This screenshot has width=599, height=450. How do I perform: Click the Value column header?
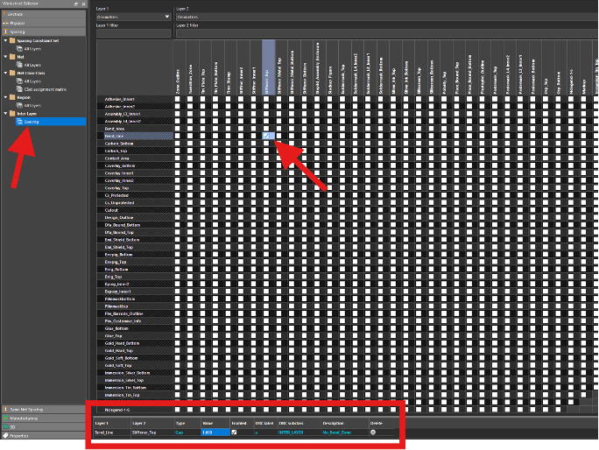pos(215,423)
